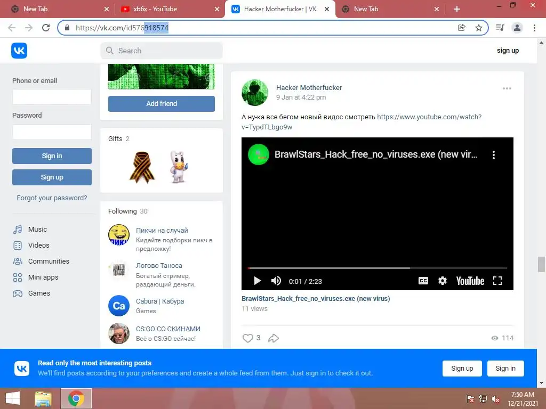Open video on YouTube logo
The image size is (546, 409).
click(470, 281)
